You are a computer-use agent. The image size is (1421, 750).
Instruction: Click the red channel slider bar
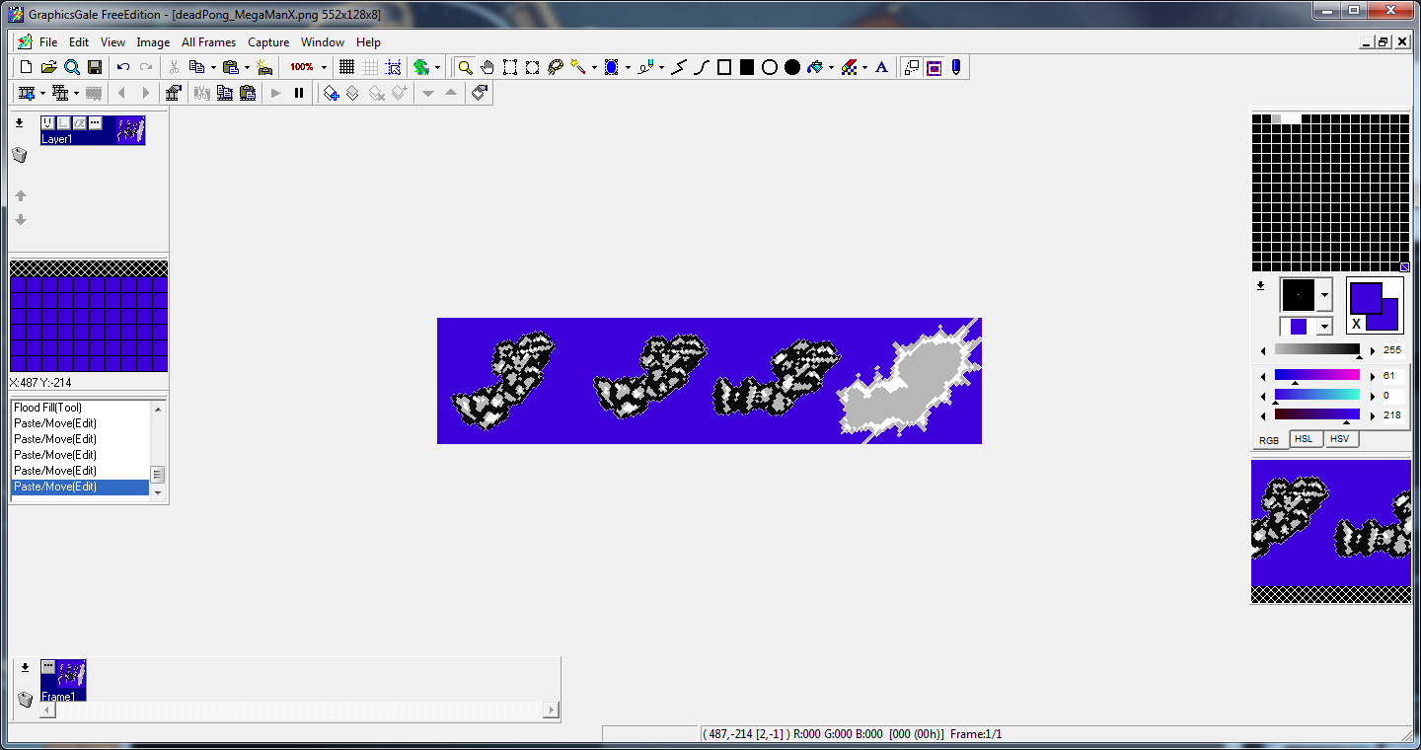[1317, 375]
